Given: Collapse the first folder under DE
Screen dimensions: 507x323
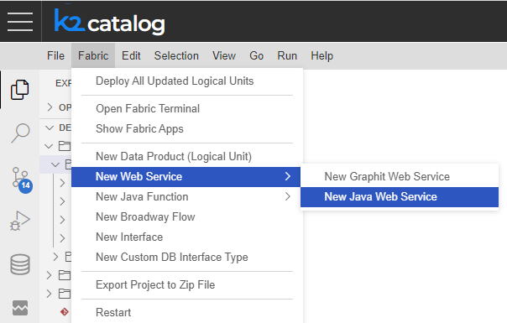Looking at the screenshot, I should (x=49, y=146).
